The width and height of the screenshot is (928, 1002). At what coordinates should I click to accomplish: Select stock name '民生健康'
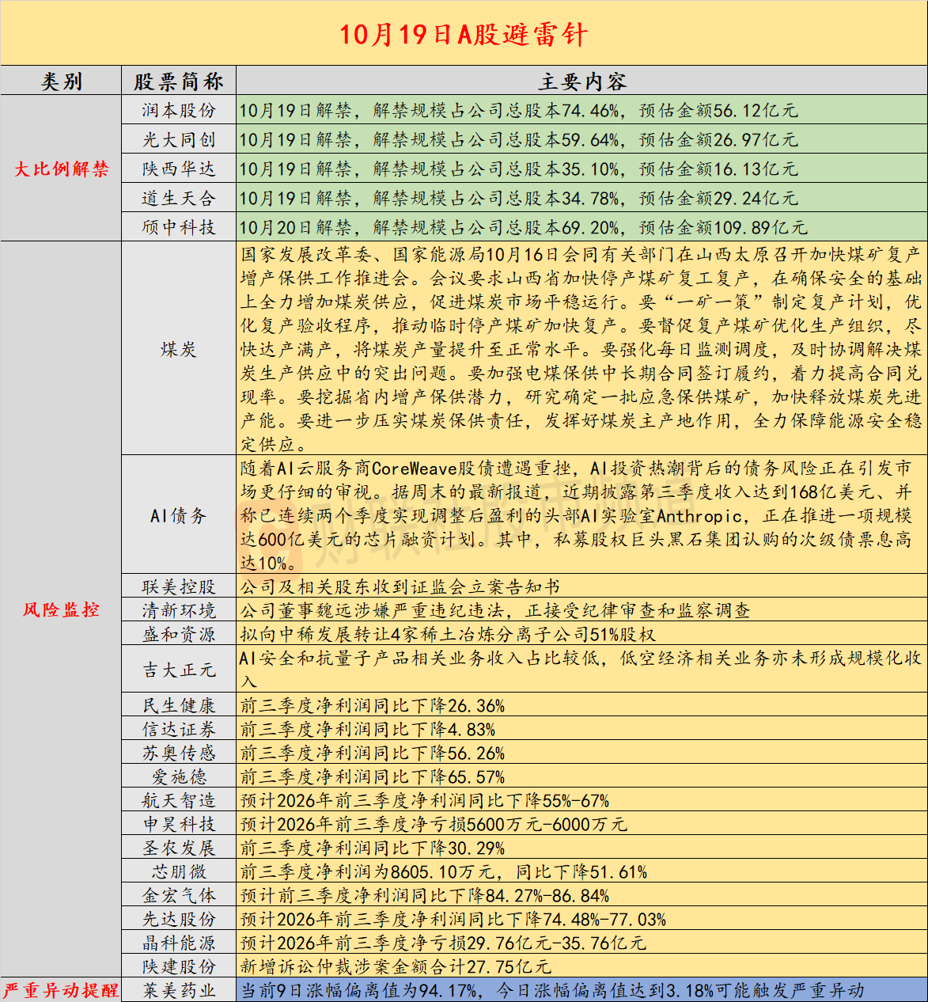pyautogui.click(x=178, y=705)
